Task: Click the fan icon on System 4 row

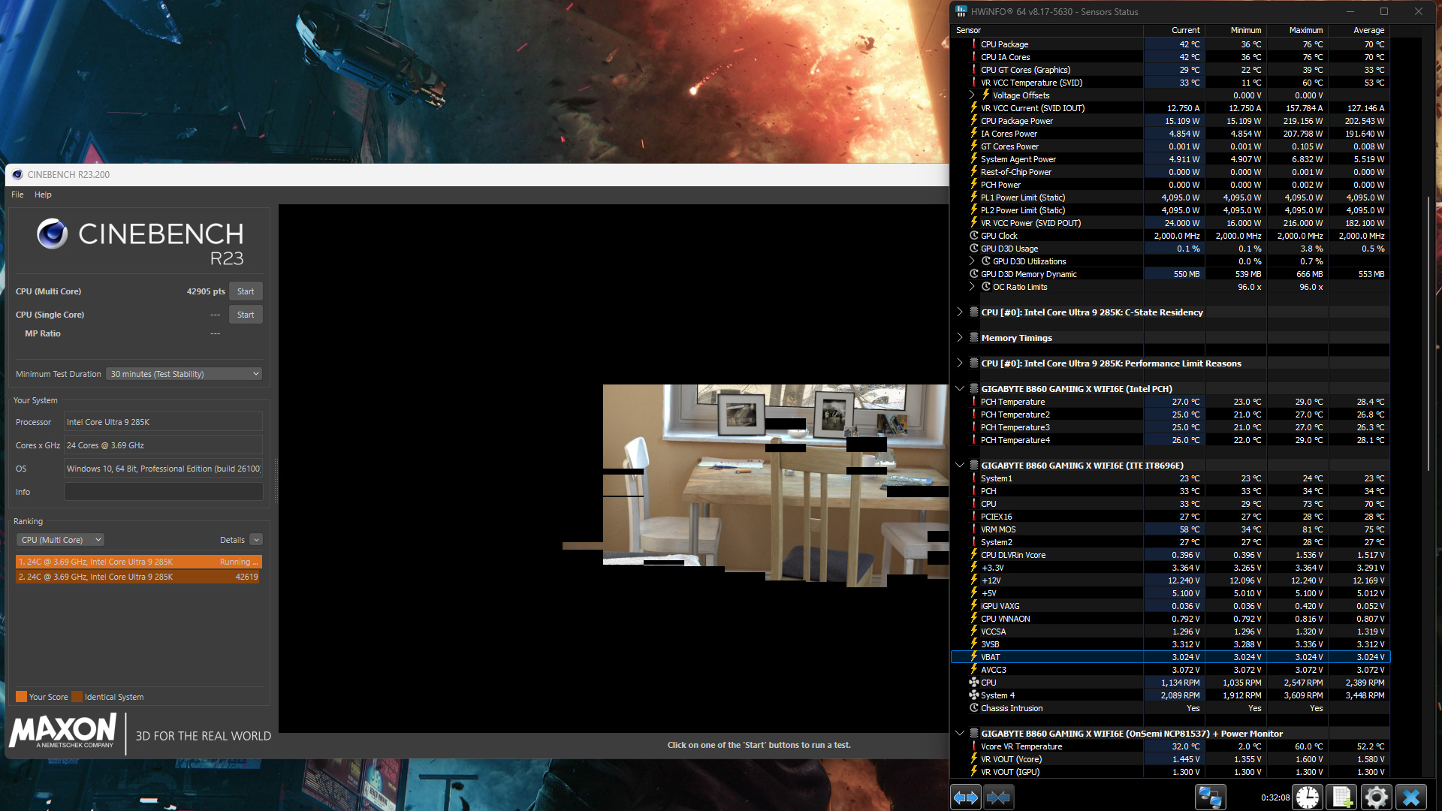Action: (x=974, y=695)
